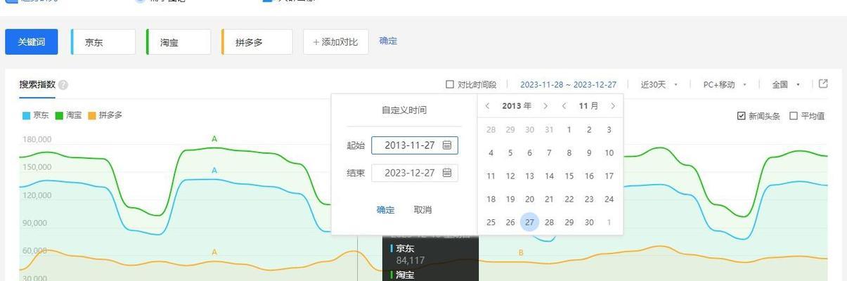This screenshot has height=281, width=847.
Task: Open the help icon beside 搜索指数
Action: click(63, 85)
